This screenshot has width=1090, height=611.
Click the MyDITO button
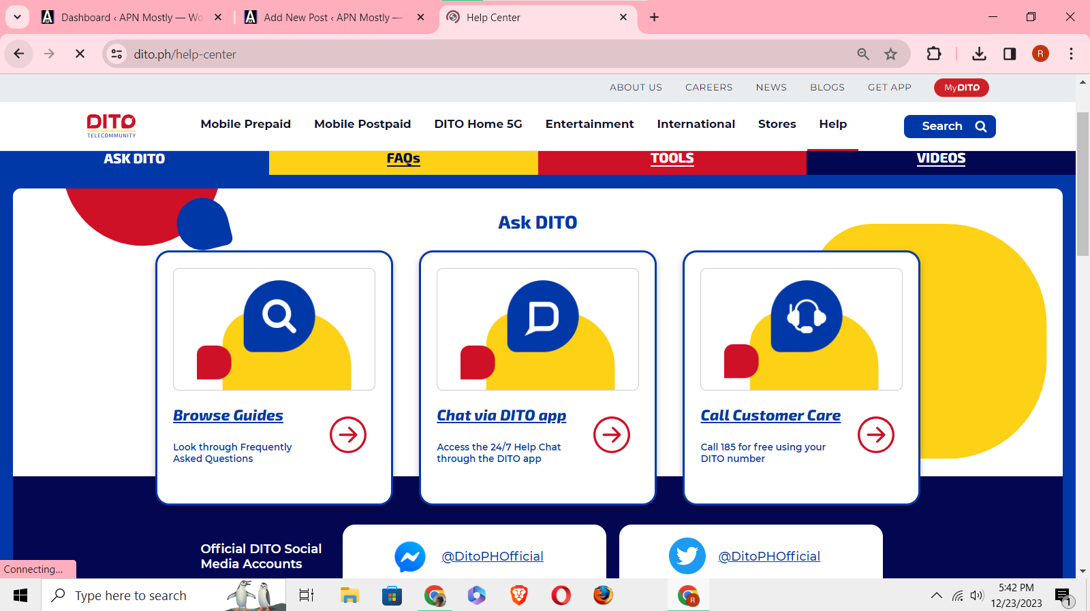pyautogui.click(x=961, y=88)
